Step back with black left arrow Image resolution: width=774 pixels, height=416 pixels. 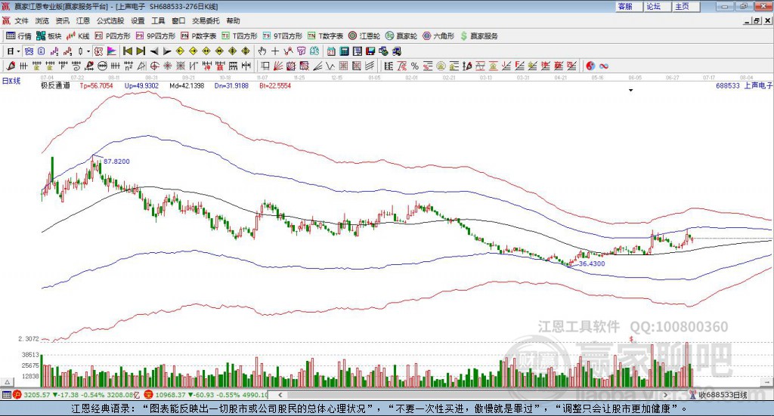(x=154, y=51)
